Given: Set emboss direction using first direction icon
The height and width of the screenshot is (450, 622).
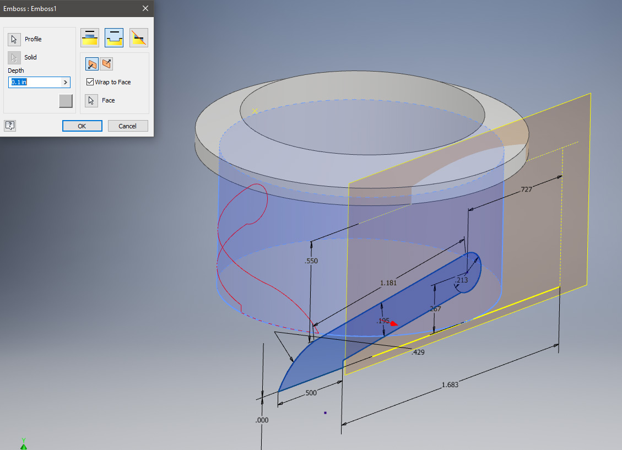Looking at the screenshot, I should click(91, 64).
